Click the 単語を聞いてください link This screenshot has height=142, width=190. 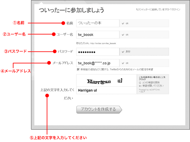153,86
